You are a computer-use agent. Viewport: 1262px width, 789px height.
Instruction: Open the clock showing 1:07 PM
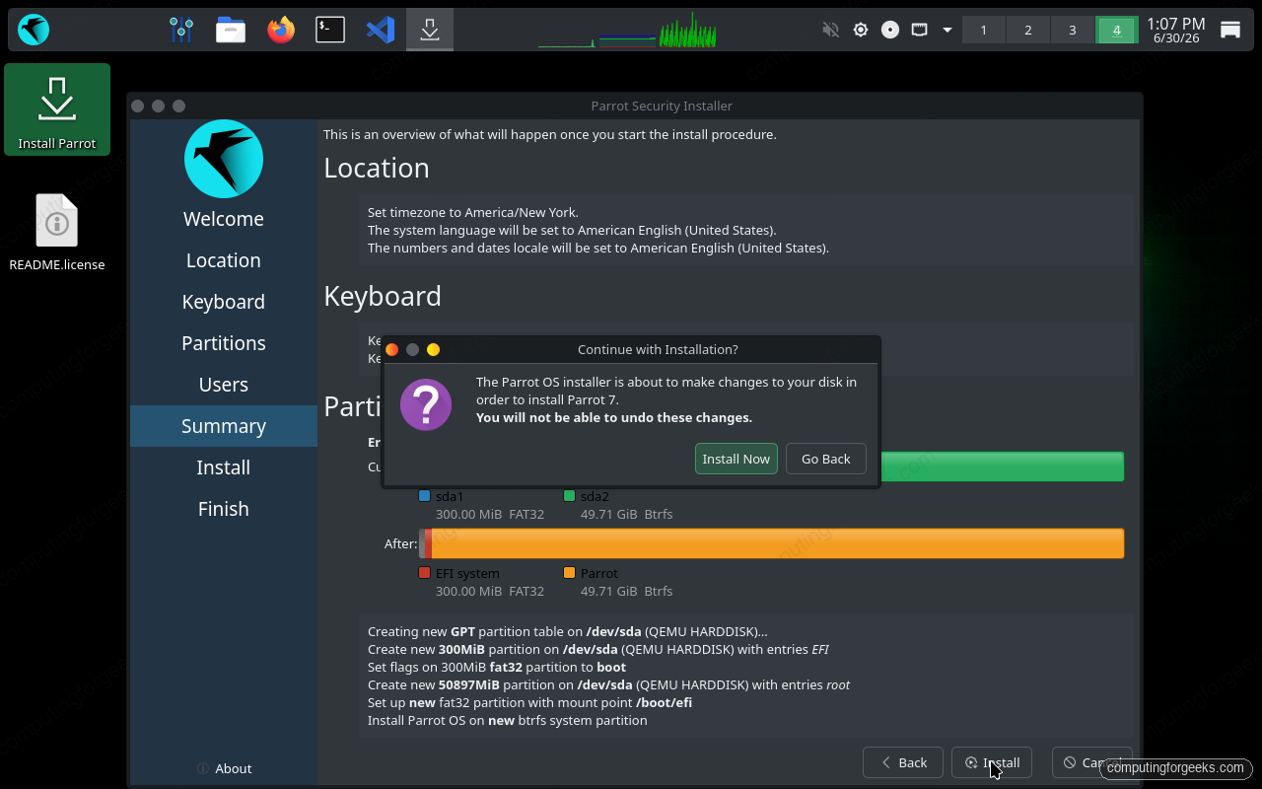tap(1176, 30)
